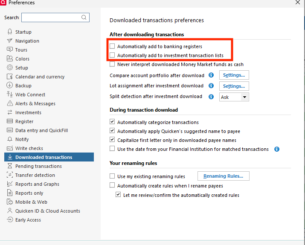Uncheck Automatically categorize transactions
305x245 pixels.
(x=112, y=122)
